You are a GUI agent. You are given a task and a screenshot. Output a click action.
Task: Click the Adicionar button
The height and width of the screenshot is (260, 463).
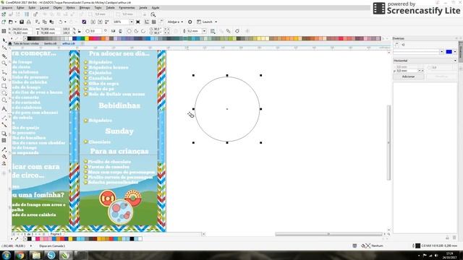[408, 77]
